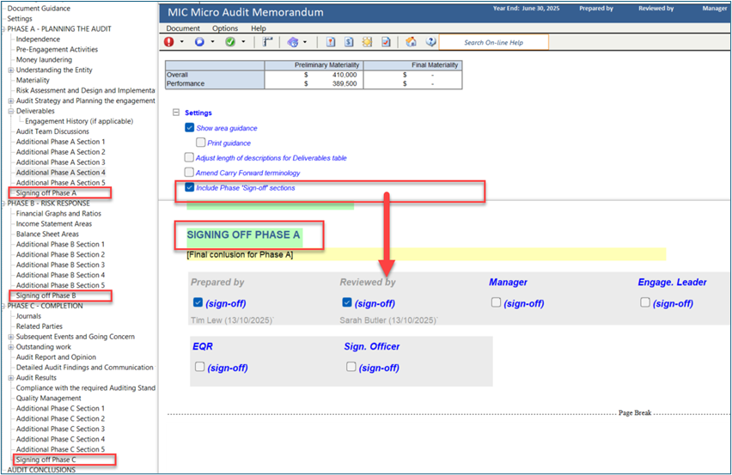Check the EQR sign-off checkbox
This screenshot has height=475, width=732.
coord(200,367)
